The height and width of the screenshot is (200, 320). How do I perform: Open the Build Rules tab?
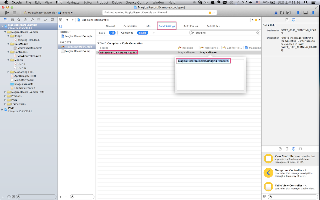point(213,26)
